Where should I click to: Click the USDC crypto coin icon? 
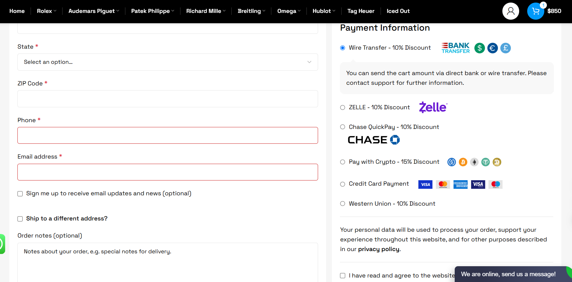tap(452, 162)
